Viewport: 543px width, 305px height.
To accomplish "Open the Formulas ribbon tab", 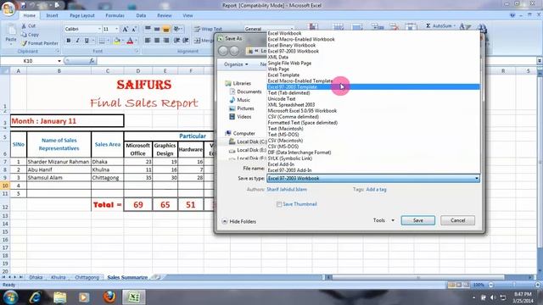I will click(x=115, y=15).
